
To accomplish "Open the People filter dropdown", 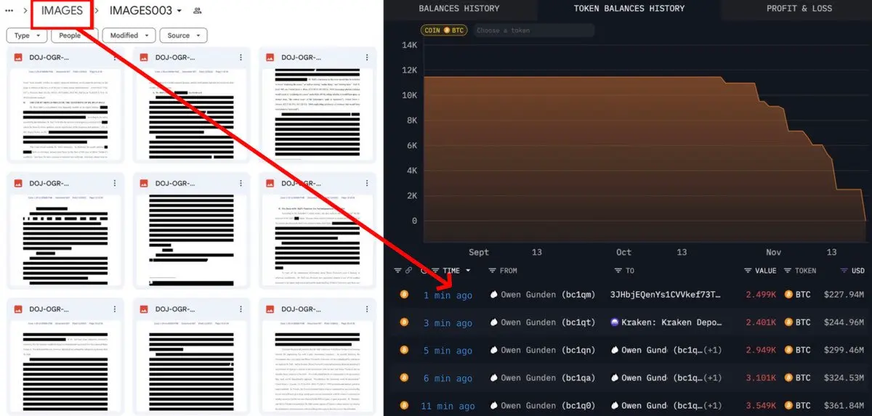I will tap(74, 36).
